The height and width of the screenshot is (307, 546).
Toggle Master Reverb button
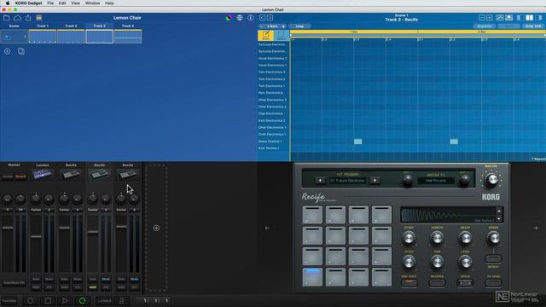20,177
